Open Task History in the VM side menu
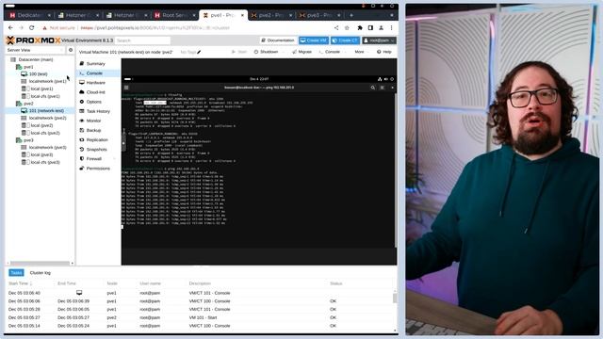603x339 pixels. click(98, 111)
